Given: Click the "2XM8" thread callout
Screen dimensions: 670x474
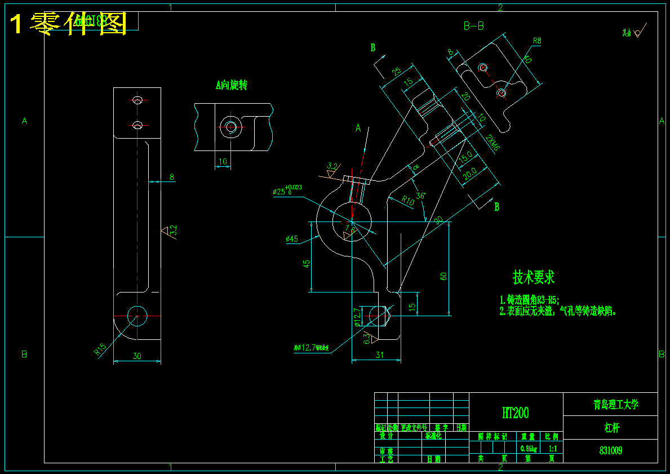Looking at the screenshot, I should click(492, 143).
